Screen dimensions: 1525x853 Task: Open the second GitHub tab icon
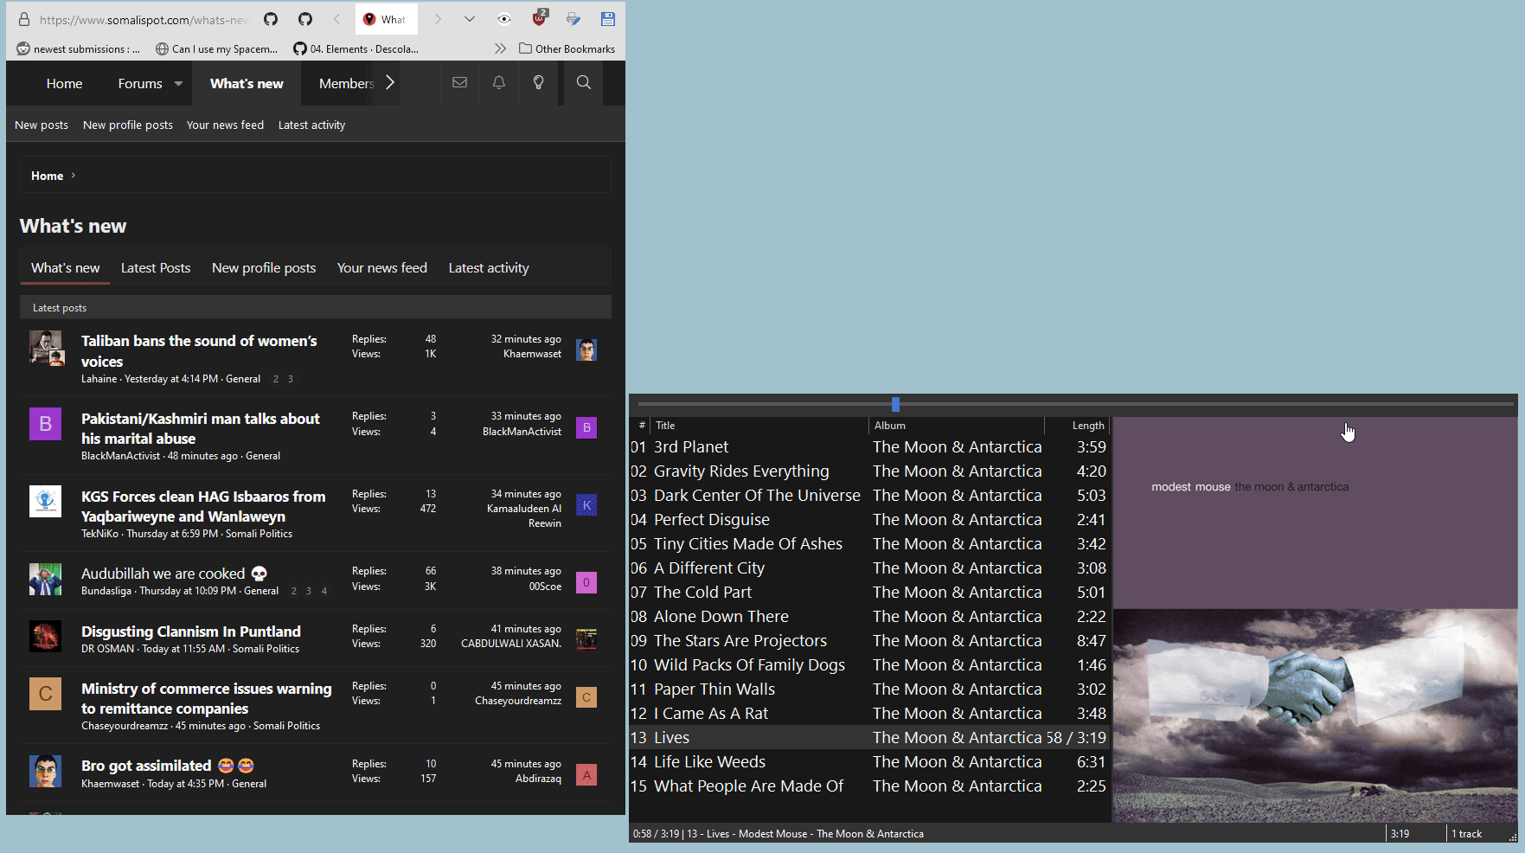point(305,19)
